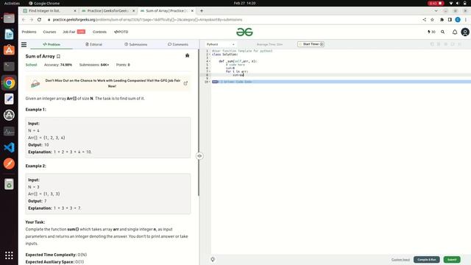Switch to the 'Practice | GeeksforGeeks' tab
The width and height of the screenshot is (471, 265).
coord(108,11)
